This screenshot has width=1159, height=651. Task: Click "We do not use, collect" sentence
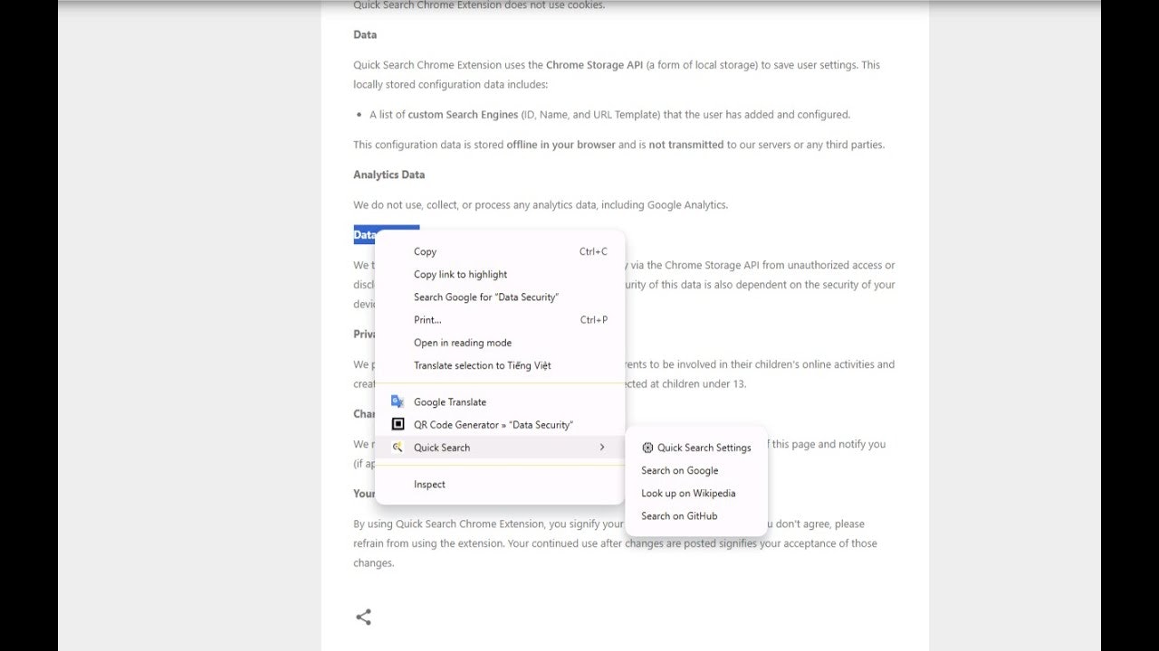click(x=541, y=205)
